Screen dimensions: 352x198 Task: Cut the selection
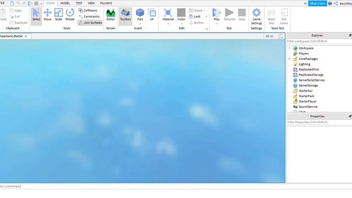click(x=15, y=16)
